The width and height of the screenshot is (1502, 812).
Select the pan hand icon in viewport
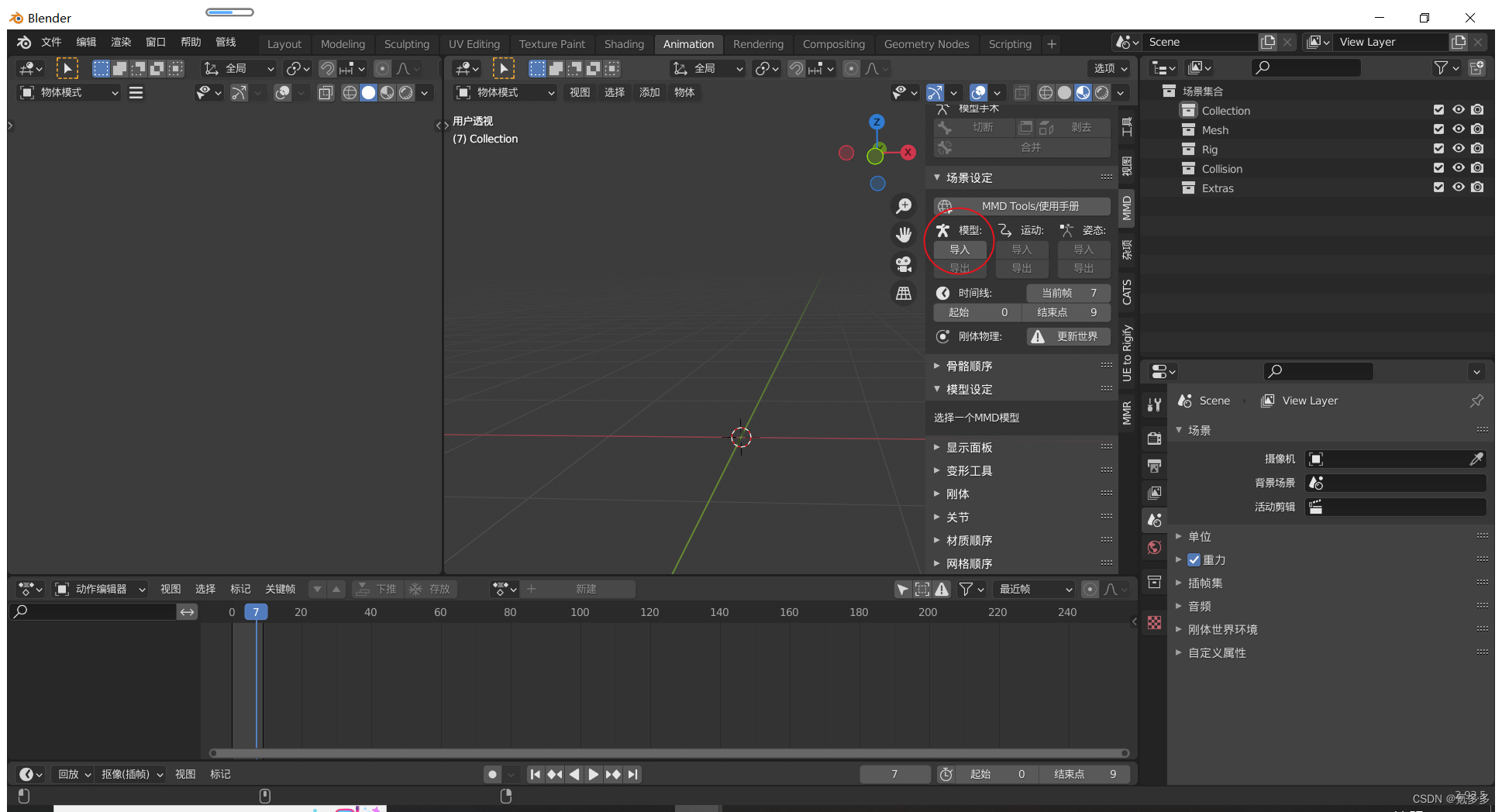click(904, 234)
